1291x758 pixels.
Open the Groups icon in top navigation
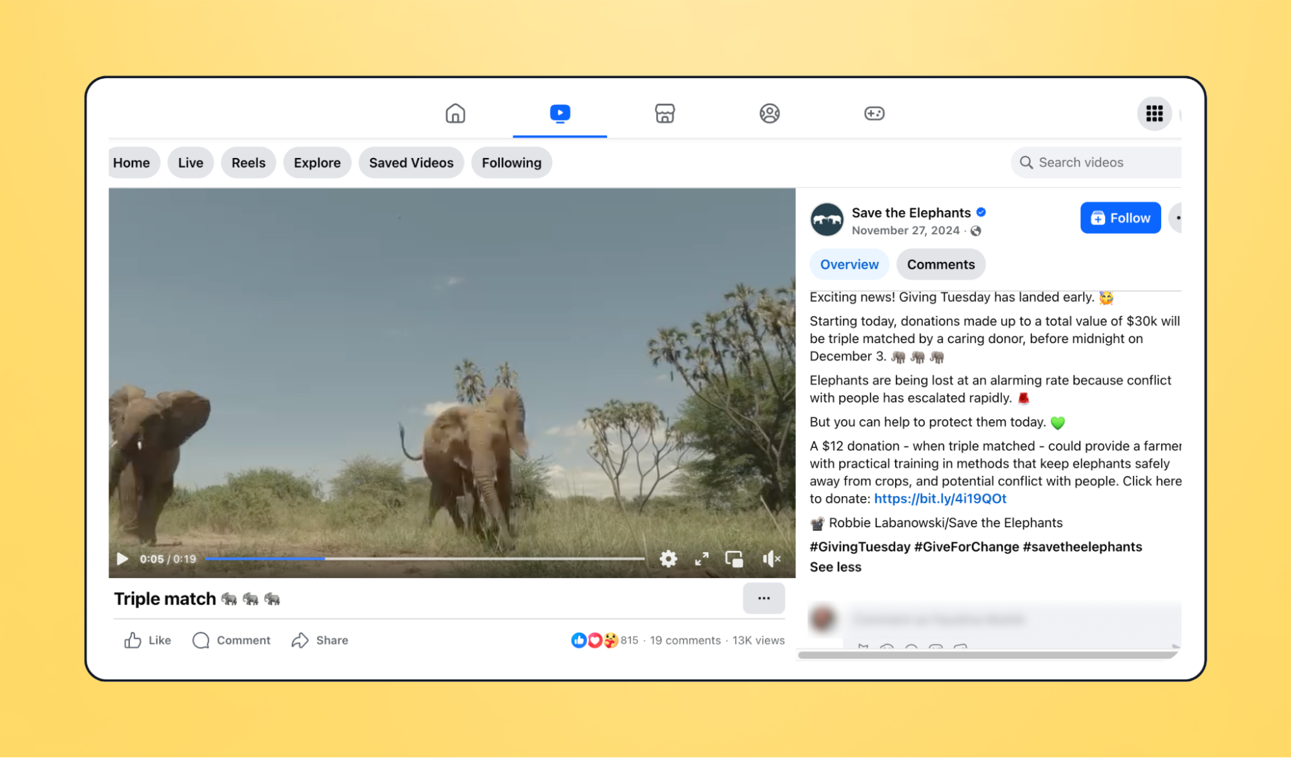(769, 114)
